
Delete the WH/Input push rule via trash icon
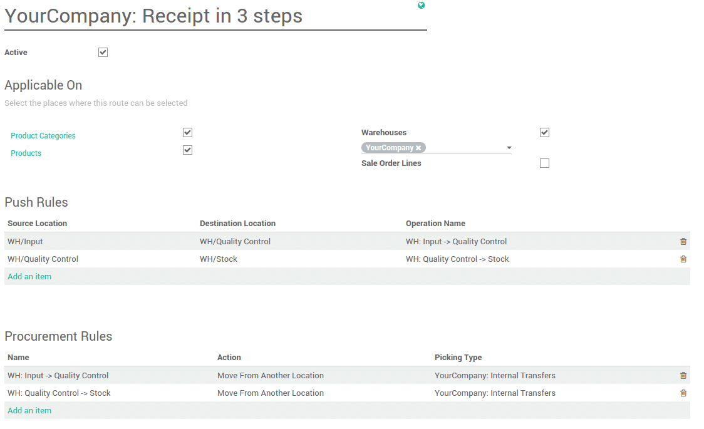click(x=683, y=241)
